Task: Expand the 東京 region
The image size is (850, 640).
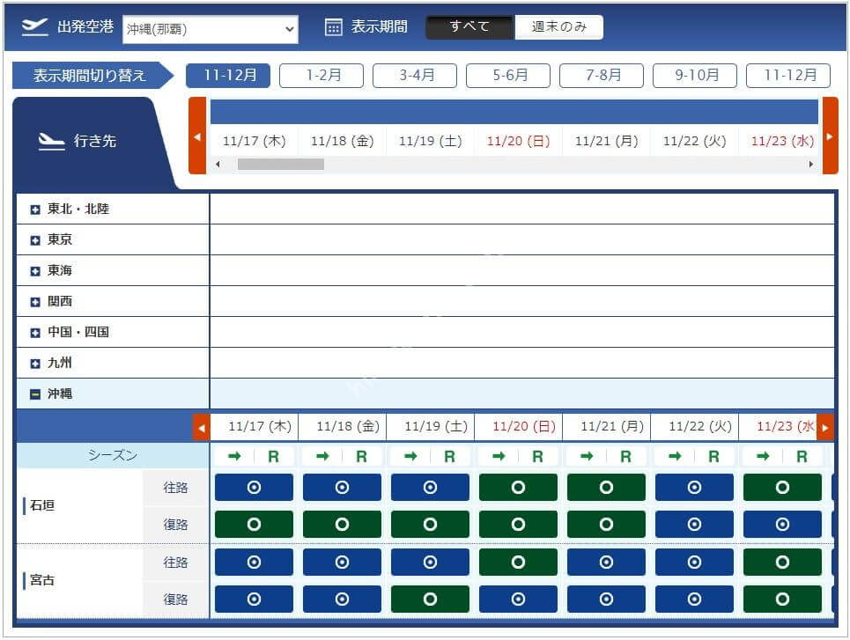Action: click(x=35, y=240)
